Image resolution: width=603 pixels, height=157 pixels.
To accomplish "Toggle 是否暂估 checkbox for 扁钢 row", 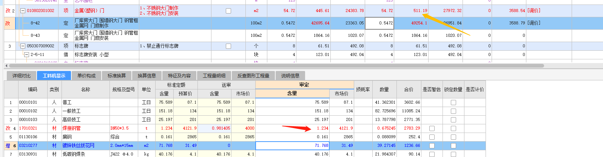I will click(432, 137).
